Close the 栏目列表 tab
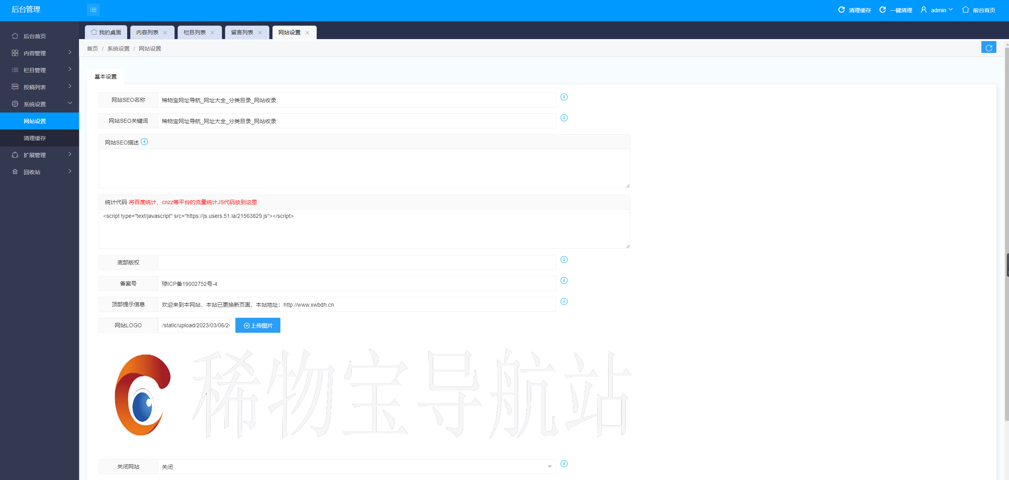Image resolution: width=1009 pixels, height=480 pixels. [x=212, y=33]
